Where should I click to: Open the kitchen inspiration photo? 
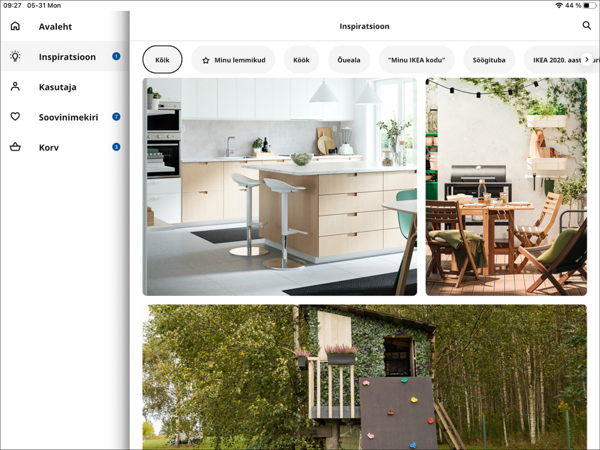pos(280,187)
